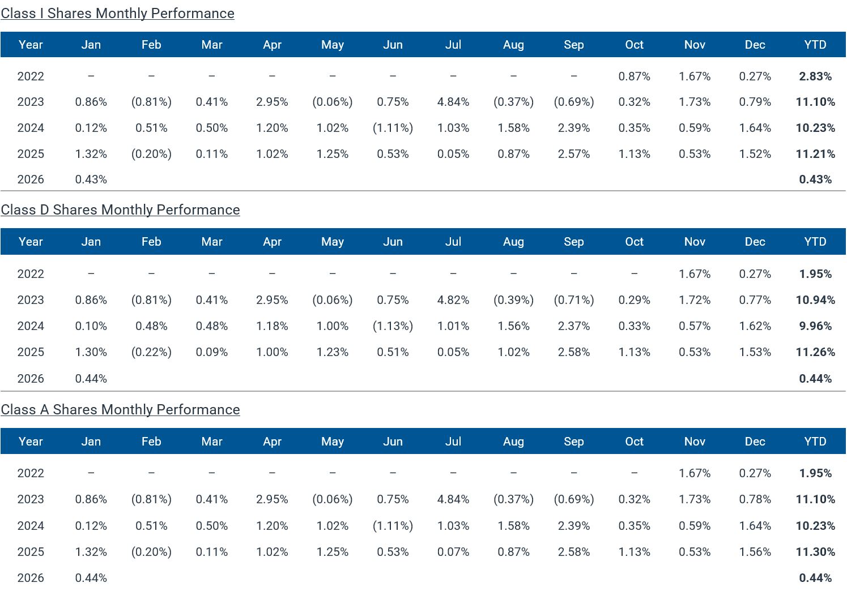The height and width of the screenshot is (591, 847).
Task: Click Class A 2025 YTD value 11.30%
Action: [815, 552]
